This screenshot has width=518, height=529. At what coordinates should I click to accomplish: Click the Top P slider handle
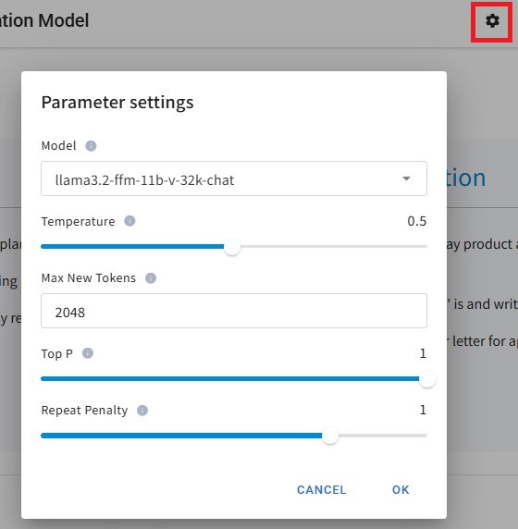(427, 379)
